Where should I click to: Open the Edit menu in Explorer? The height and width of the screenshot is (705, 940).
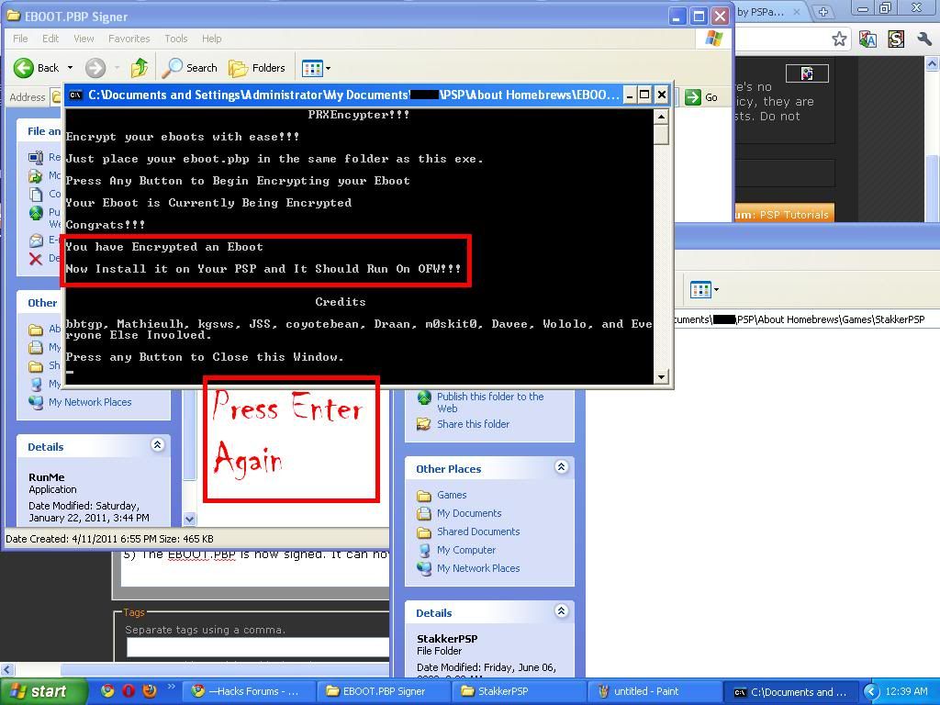[50, 39]
